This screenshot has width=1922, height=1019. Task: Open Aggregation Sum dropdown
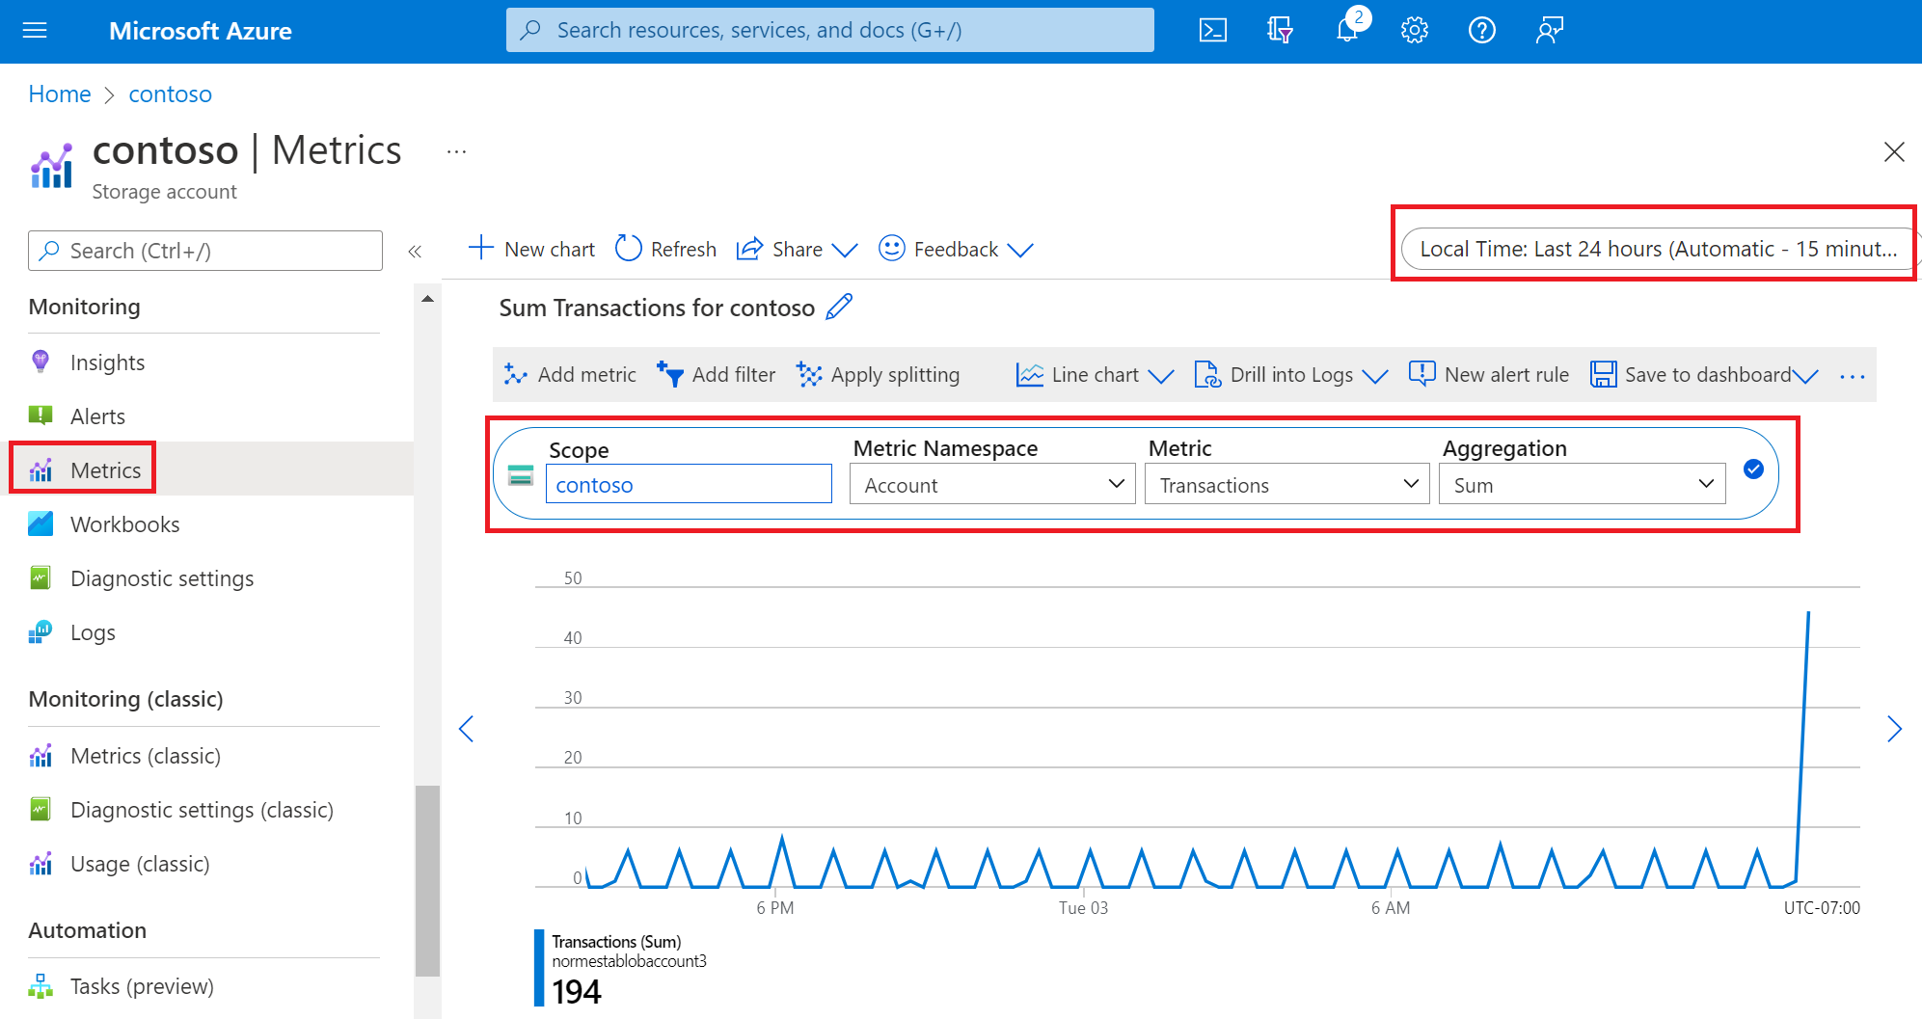(x=1582, y=484)
